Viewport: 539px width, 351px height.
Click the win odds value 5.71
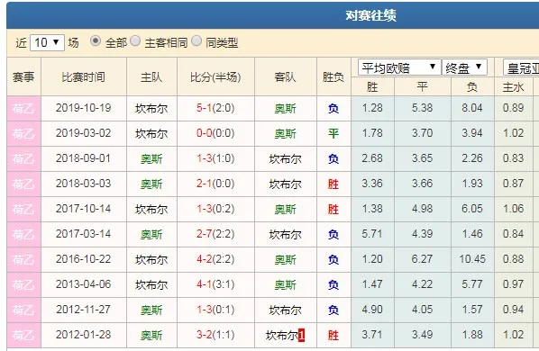[x=372, y=234]
